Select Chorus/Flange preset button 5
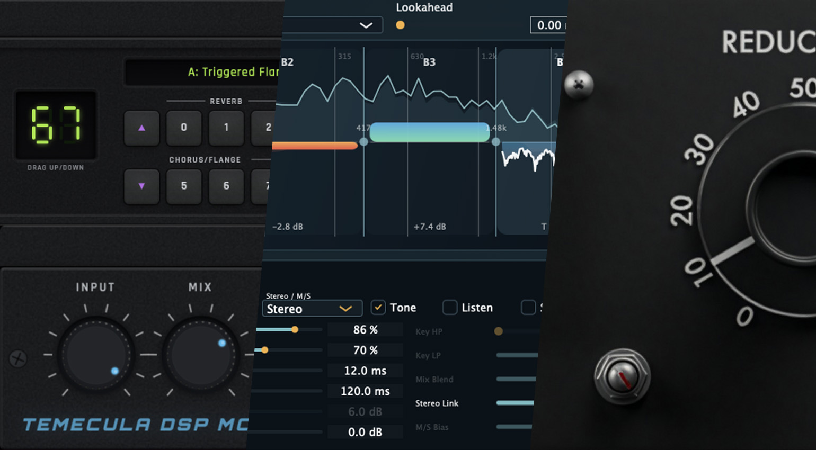 pyautogui.click(x=184, y=186)
